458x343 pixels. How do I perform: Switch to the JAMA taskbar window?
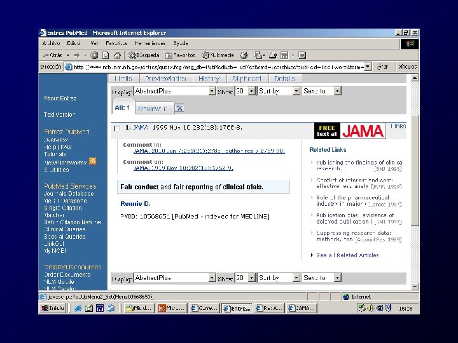coord(302,308)
